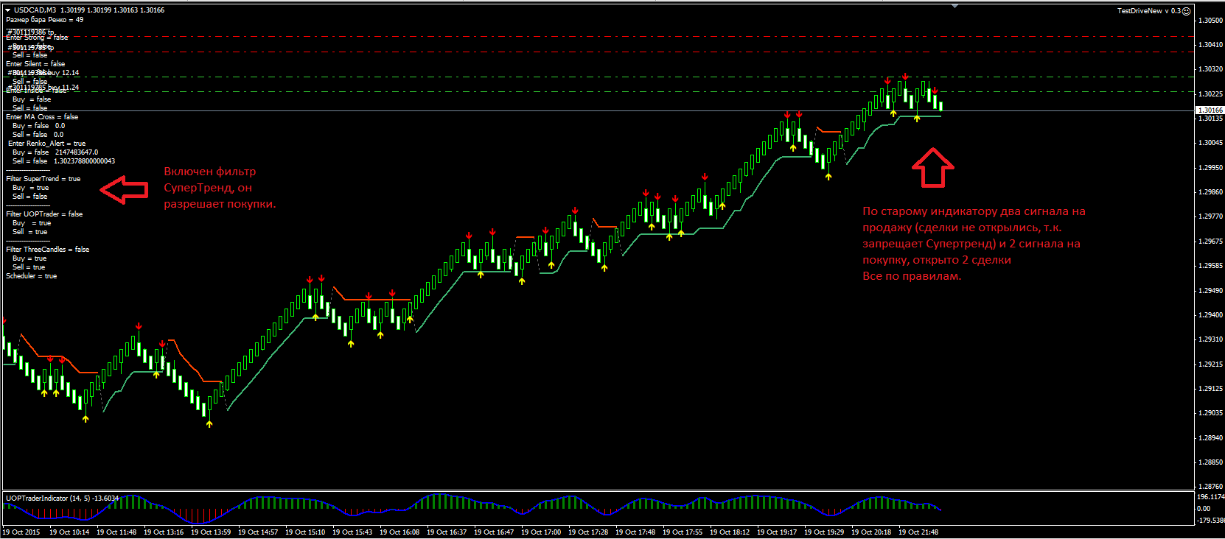Click the 'Scheduler = true' line
The image size is (1225, 539).
click(x=31, y=276)
